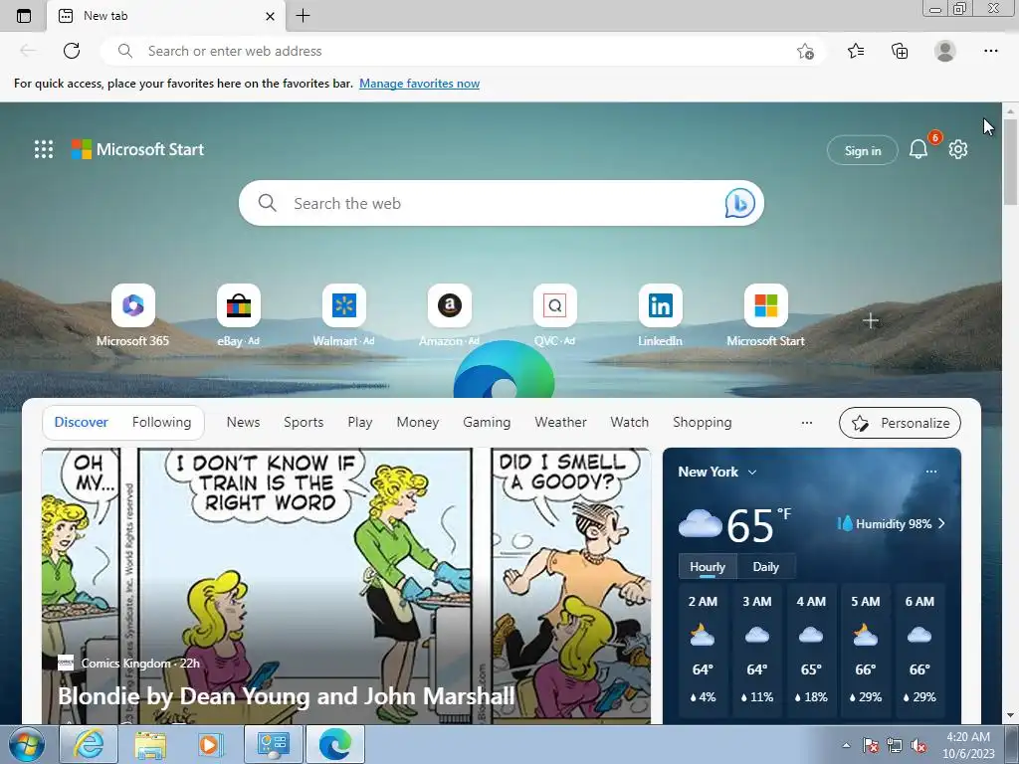Viewport: 1019px width, 764px height.
Task: Expand Humidity 98% details
Action: click(892, 523)
